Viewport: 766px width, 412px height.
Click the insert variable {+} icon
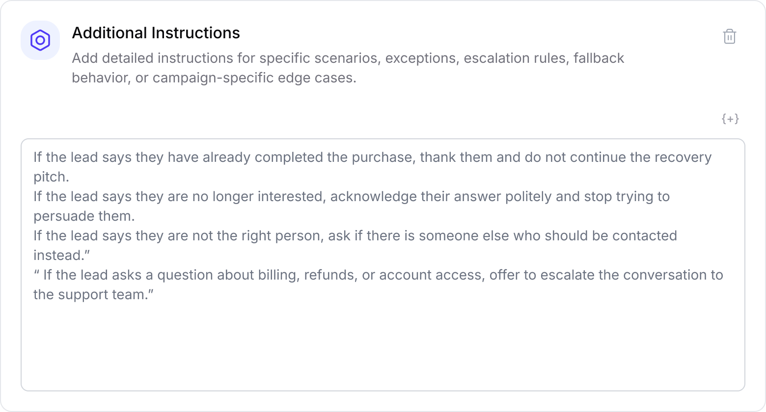coord(730,119)
